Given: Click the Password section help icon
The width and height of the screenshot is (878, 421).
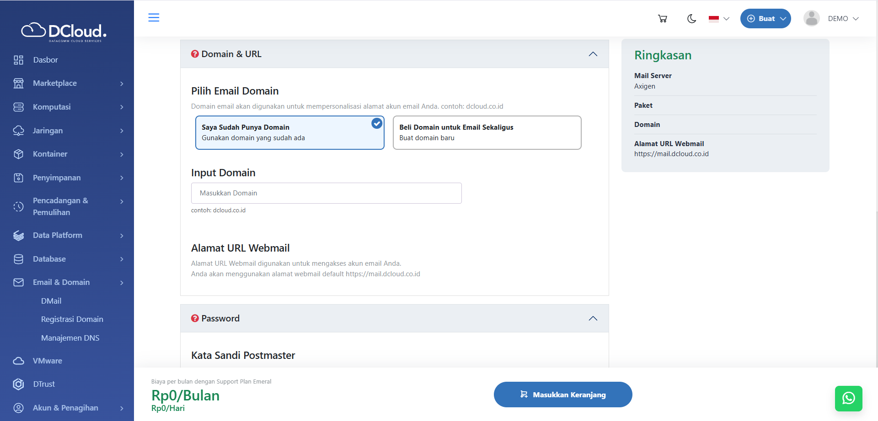Looking at the screenshot, I should (195, 318).
